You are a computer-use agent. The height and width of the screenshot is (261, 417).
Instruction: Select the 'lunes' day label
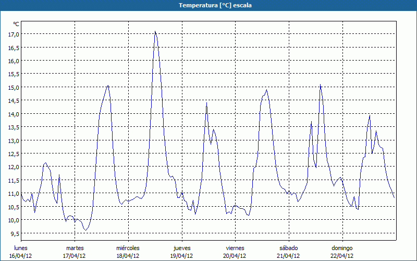(21, 248)
